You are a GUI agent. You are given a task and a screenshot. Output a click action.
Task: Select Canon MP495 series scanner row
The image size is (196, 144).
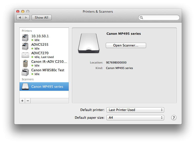coord(44,86)
